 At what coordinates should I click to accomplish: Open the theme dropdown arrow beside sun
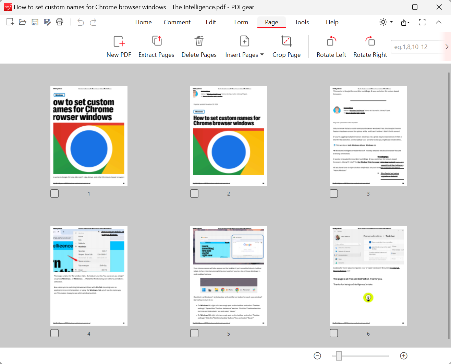[x=391, y=22]
